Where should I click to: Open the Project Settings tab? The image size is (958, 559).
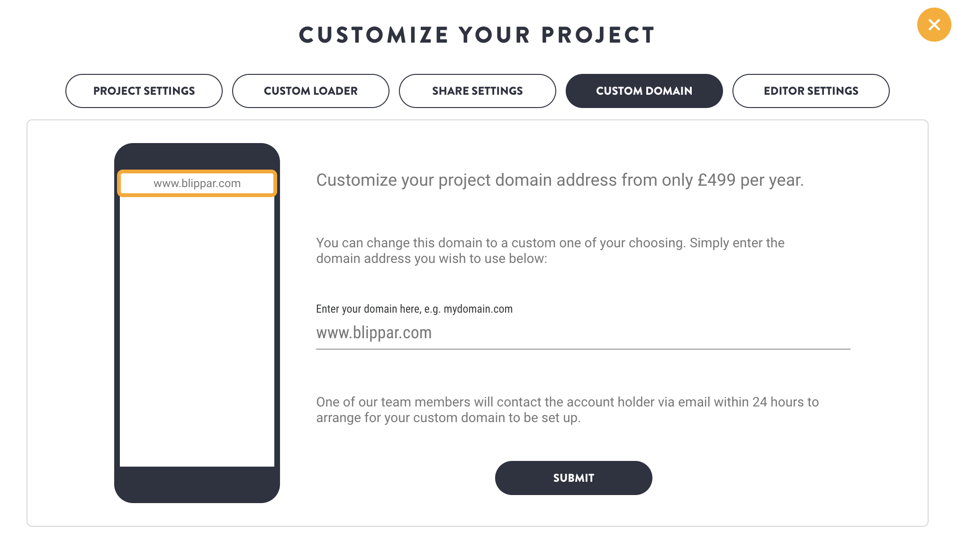click(x=144, y=91)
